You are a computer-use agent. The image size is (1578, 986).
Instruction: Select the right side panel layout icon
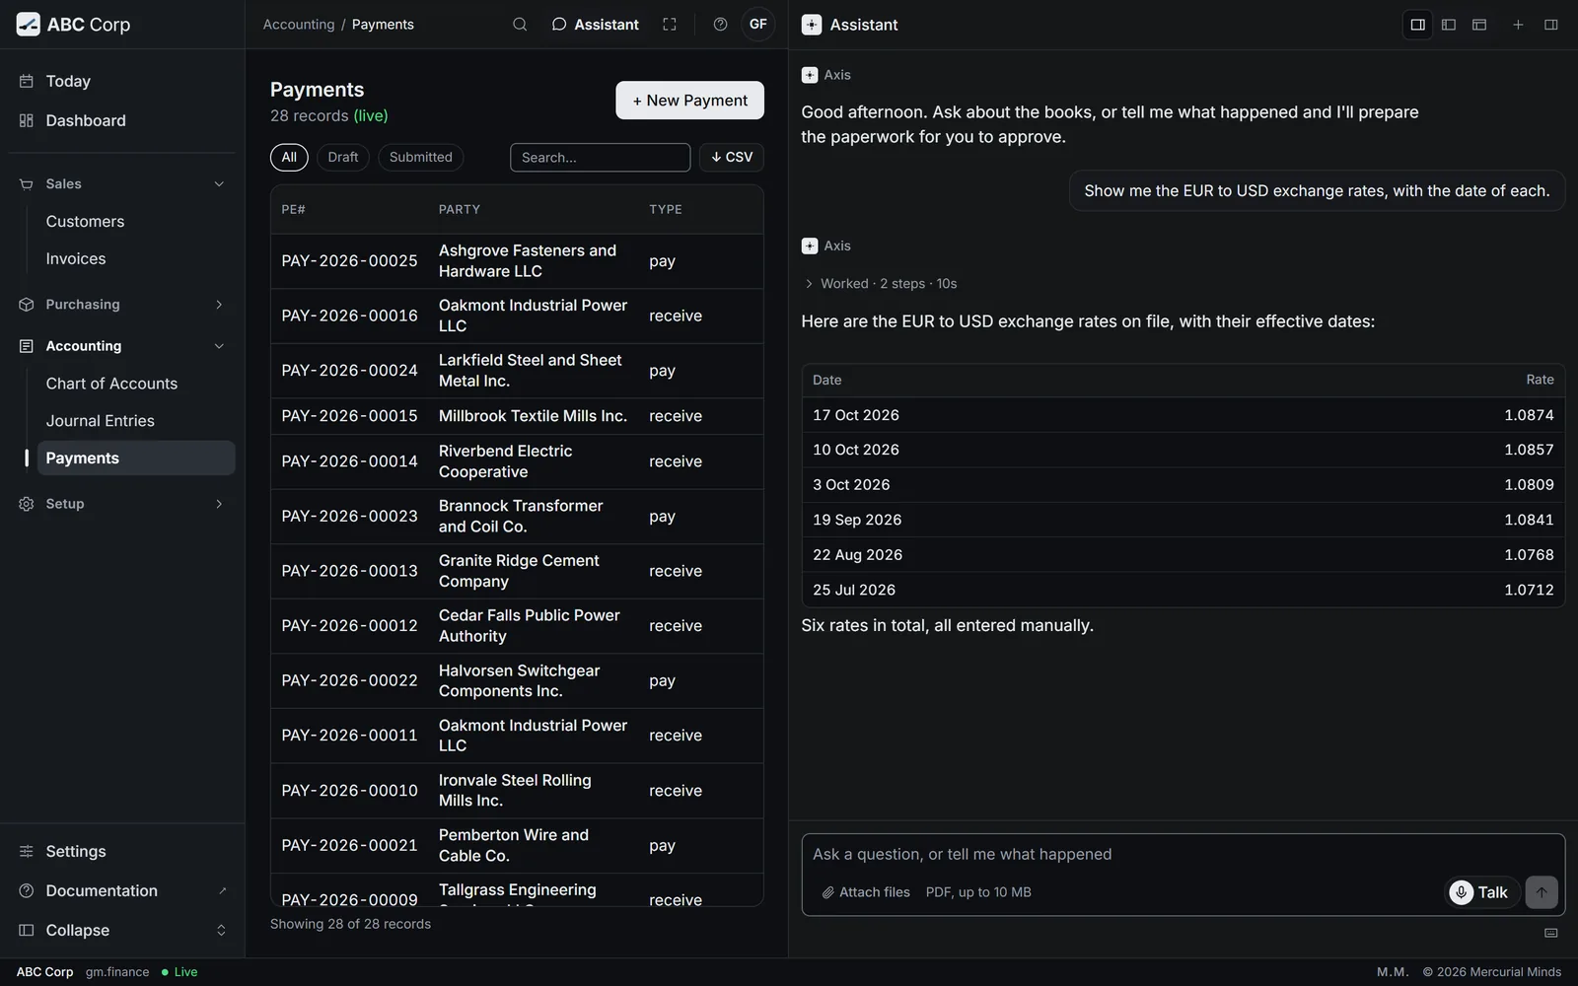pyautogui.click(x=1418, y=25)
